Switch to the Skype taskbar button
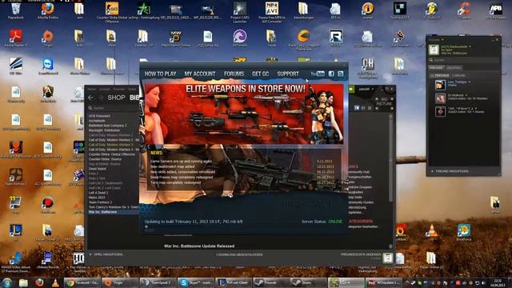Viewport: 512px width, 288px height. 195,282
